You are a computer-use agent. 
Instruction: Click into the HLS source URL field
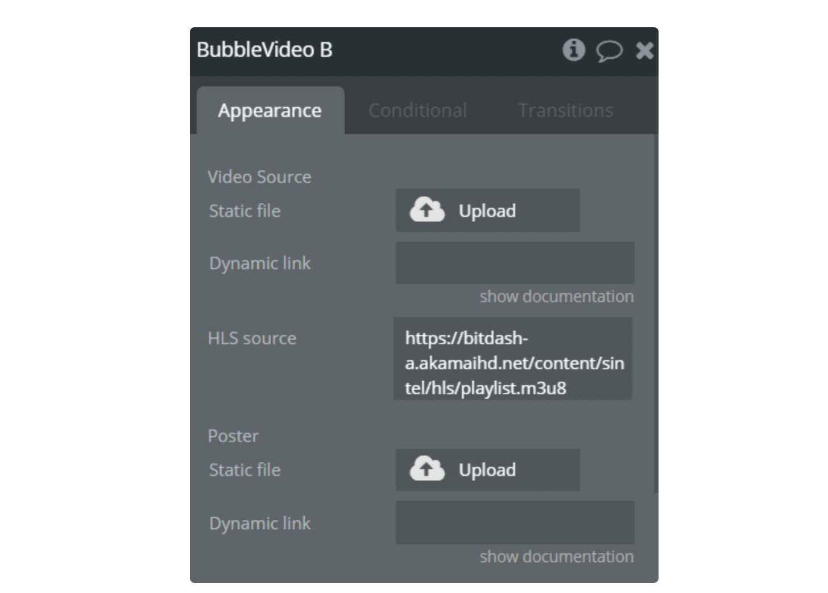pos(513,358)
